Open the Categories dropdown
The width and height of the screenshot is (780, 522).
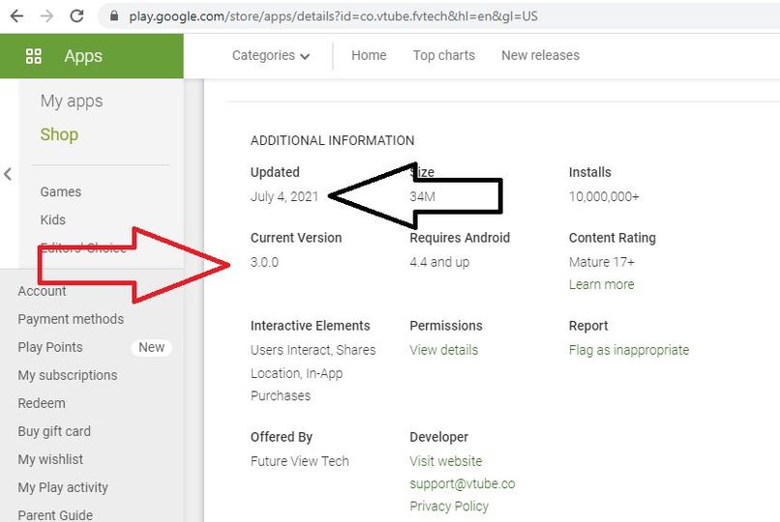click(x=271, y=56)
